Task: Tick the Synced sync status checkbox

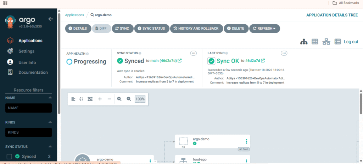Action: point(9,157)
